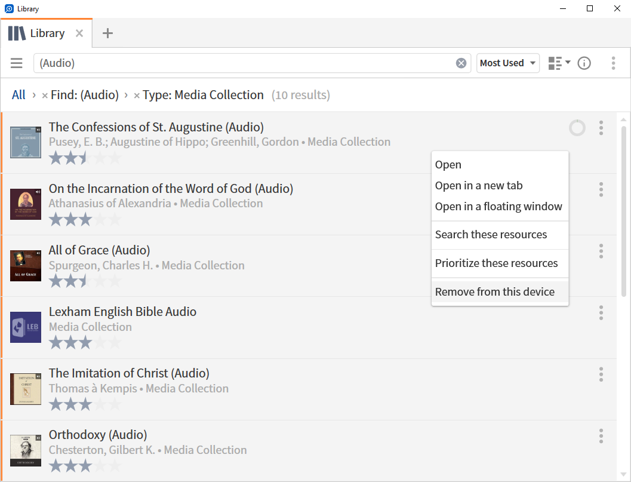Screen dimensions: 631x482
Task: Click the download progress circle for Confessions
Action: (x=577, y=128)
